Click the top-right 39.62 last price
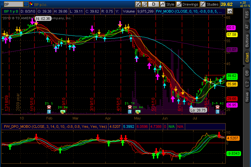Screen dimensions: 251x167 click(x=226, y=4)
